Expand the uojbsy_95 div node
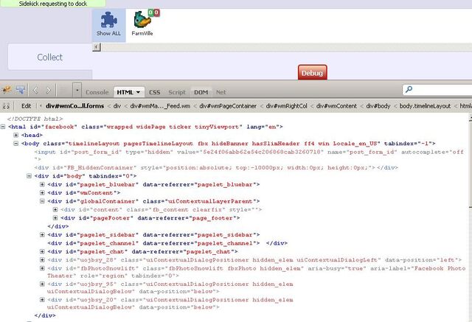Screen dimensions: 472x322 tap(42, 284)
